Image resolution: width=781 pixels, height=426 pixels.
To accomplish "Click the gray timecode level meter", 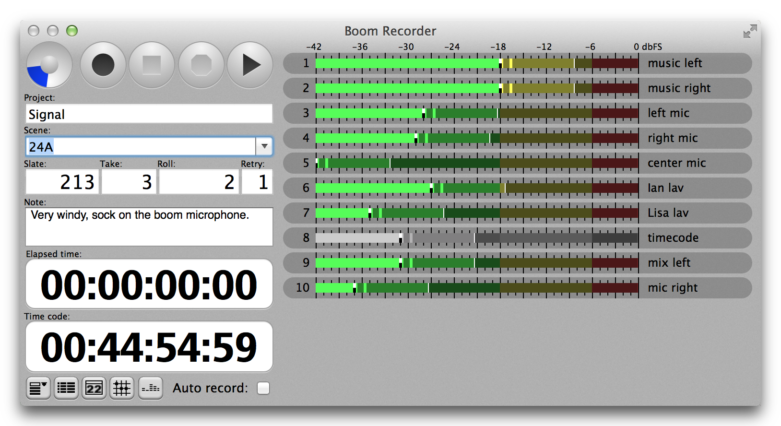I will pos(477,238).
